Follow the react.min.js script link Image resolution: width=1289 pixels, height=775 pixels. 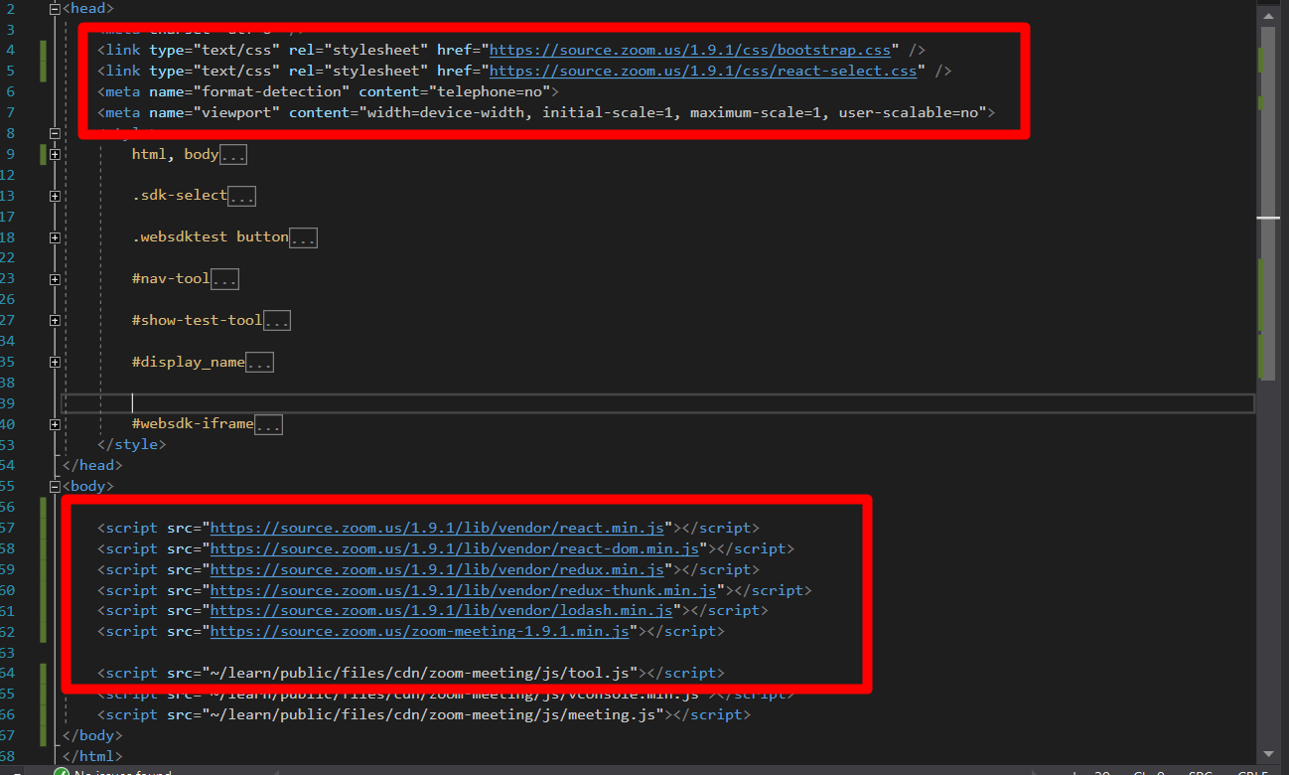point(437,528)
